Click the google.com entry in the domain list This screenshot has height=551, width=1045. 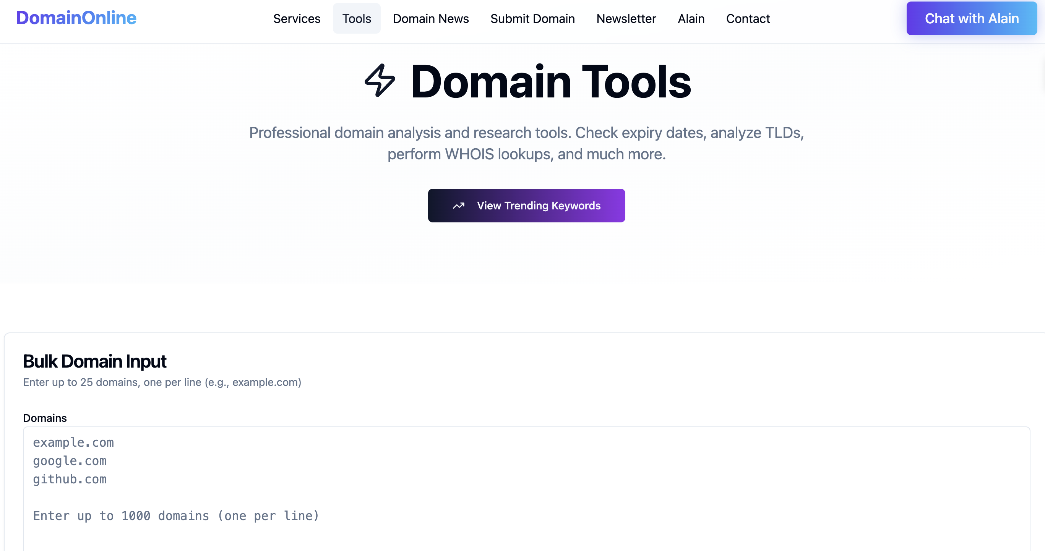coord(70,460)
